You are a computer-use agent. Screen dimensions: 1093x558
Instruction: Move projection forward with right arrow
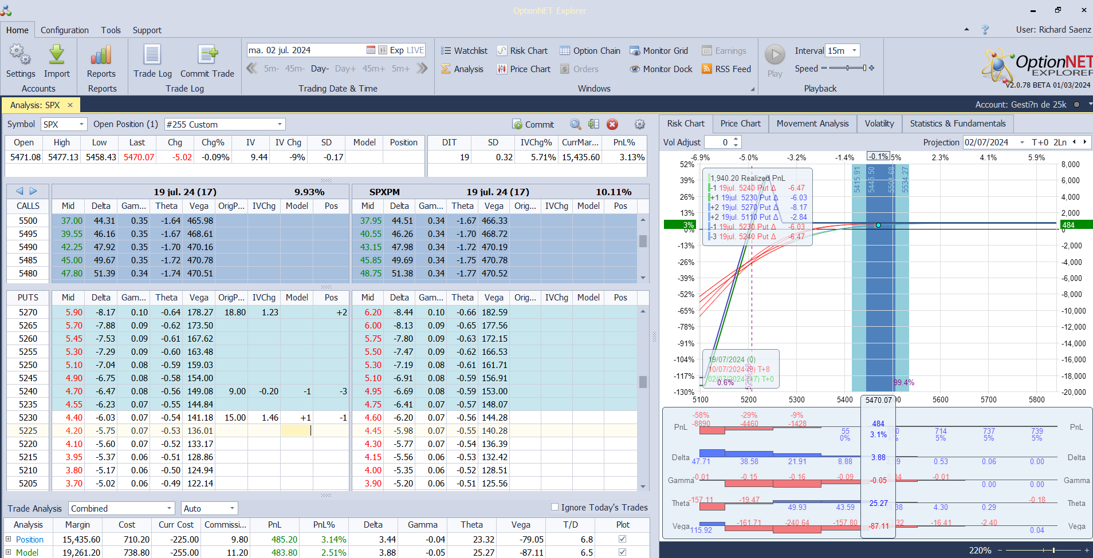1084,142
